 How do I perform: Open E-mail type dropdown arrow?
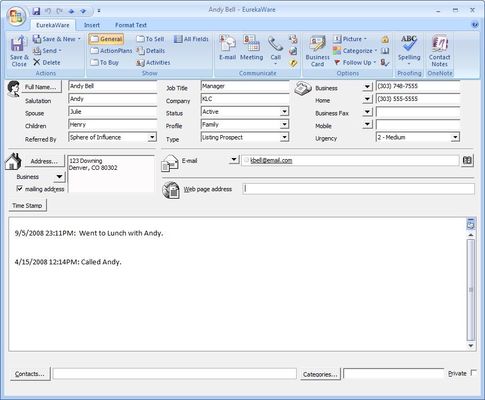234,160
